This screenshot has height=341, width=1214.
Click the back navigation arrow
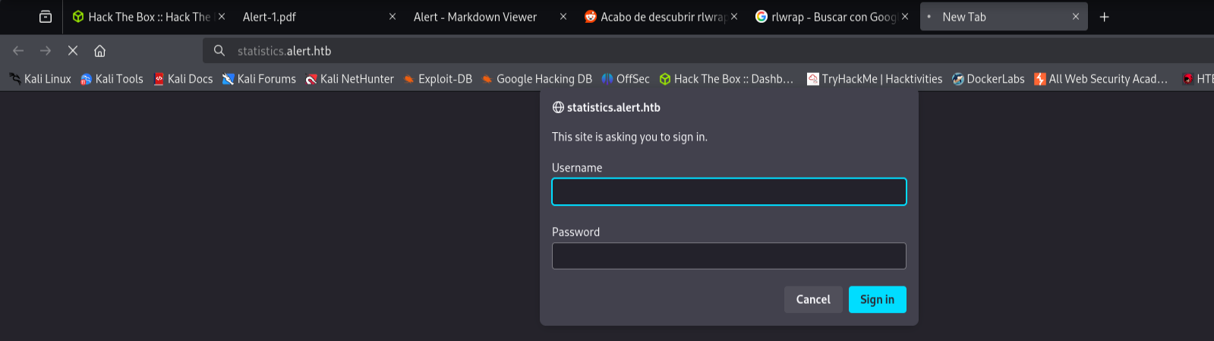point(18,51)
